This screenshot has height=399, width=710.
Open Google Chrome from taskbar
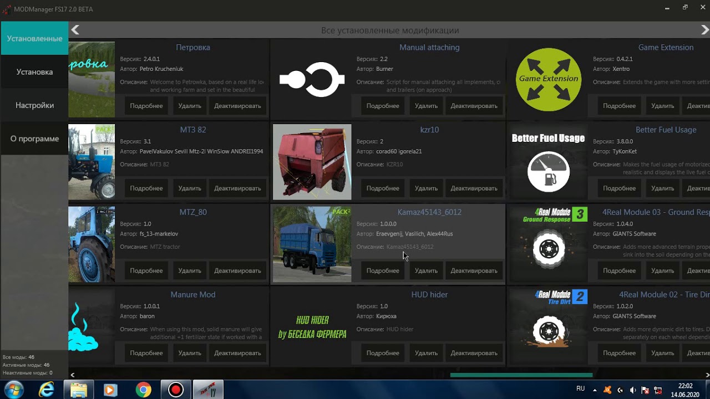[x=144, y=390]
